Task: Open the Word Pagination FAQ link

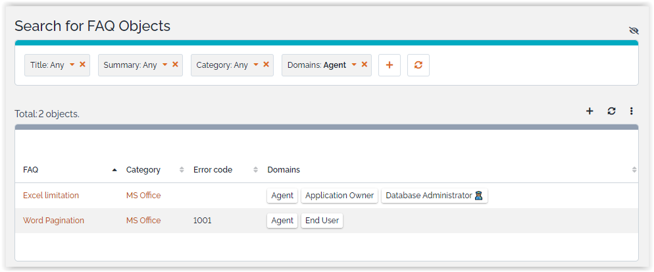Action: pos(53,221)
